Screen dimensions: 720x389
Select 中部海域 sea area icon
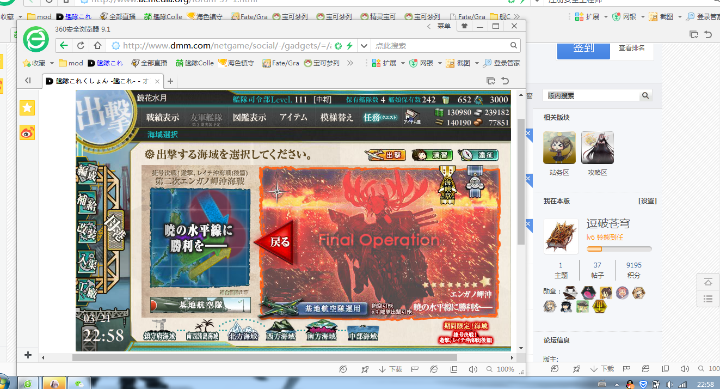click(363, 332)
